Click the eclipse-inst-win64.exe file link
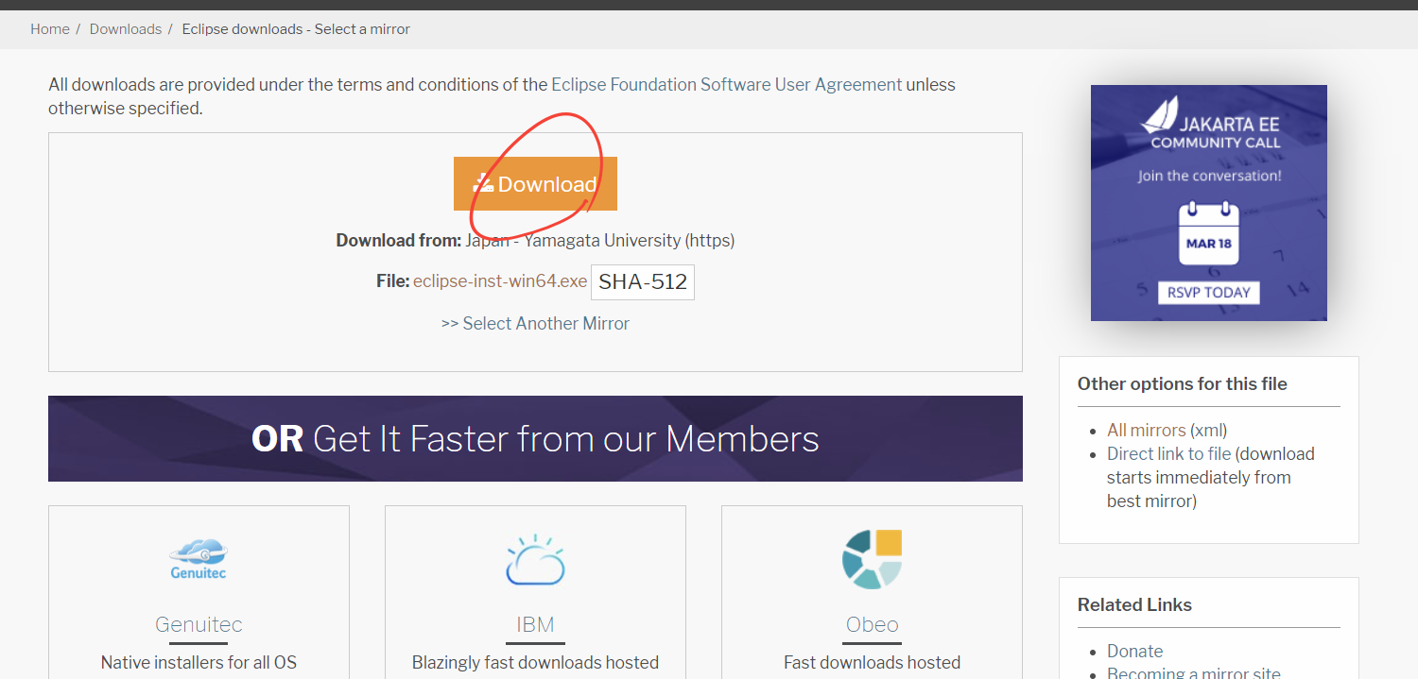The width and height of the screenshot is (1418, 679). (500, 280)
